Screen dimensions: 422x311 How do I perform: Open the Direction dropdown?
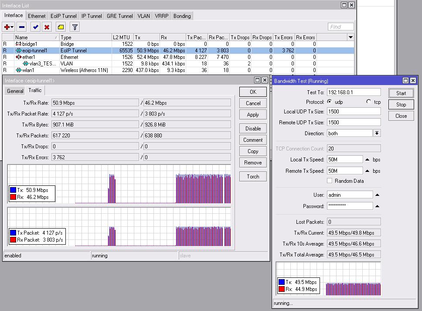377,133
